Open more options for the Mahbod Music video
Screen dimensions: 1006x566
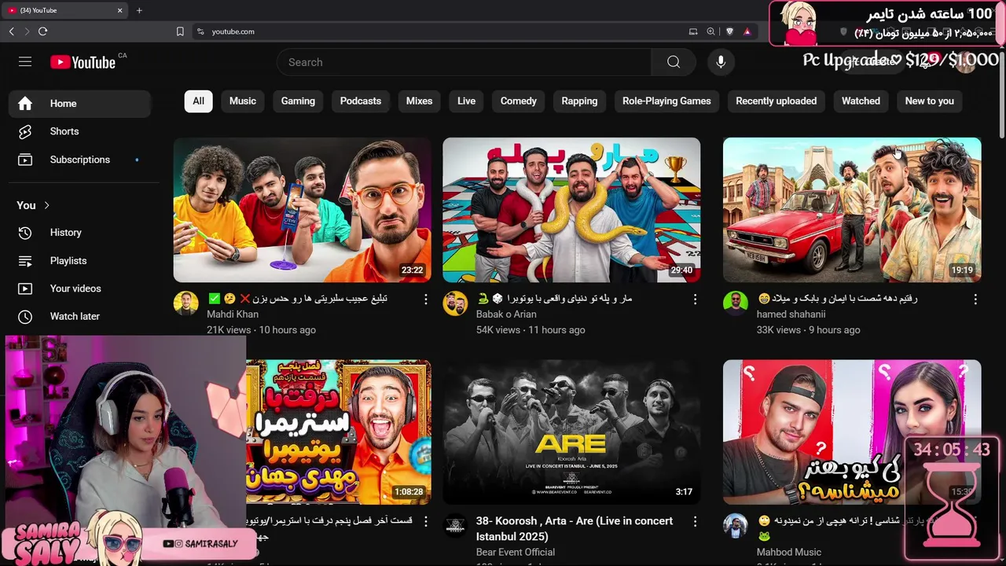click(x=975, y=521)
